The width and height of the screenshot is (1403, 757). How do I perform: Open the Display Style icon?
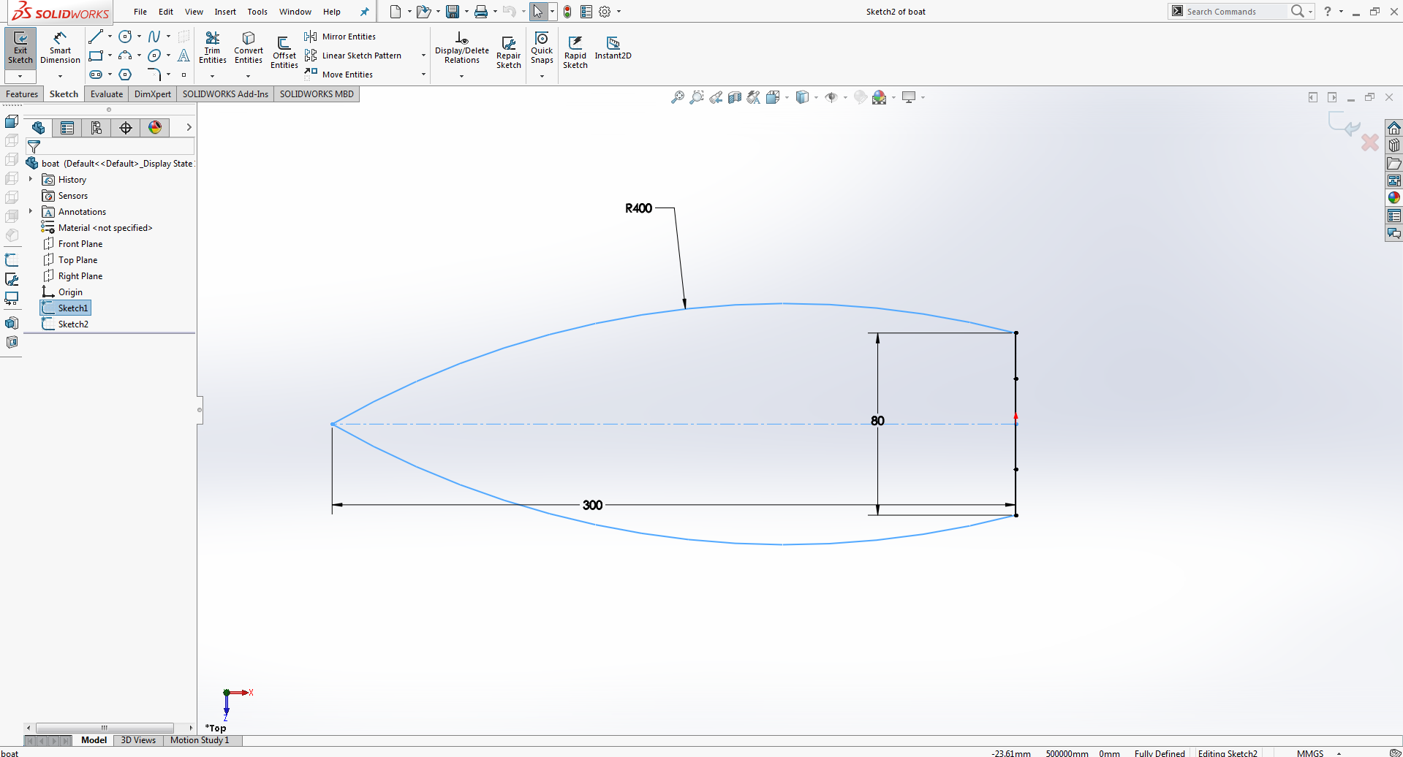(x=802, y=97)
